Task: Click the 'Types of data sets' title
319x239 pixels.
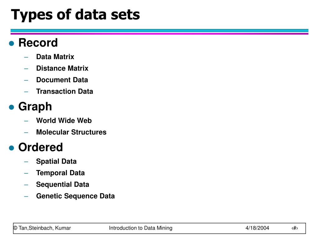Action: [75, 15]
